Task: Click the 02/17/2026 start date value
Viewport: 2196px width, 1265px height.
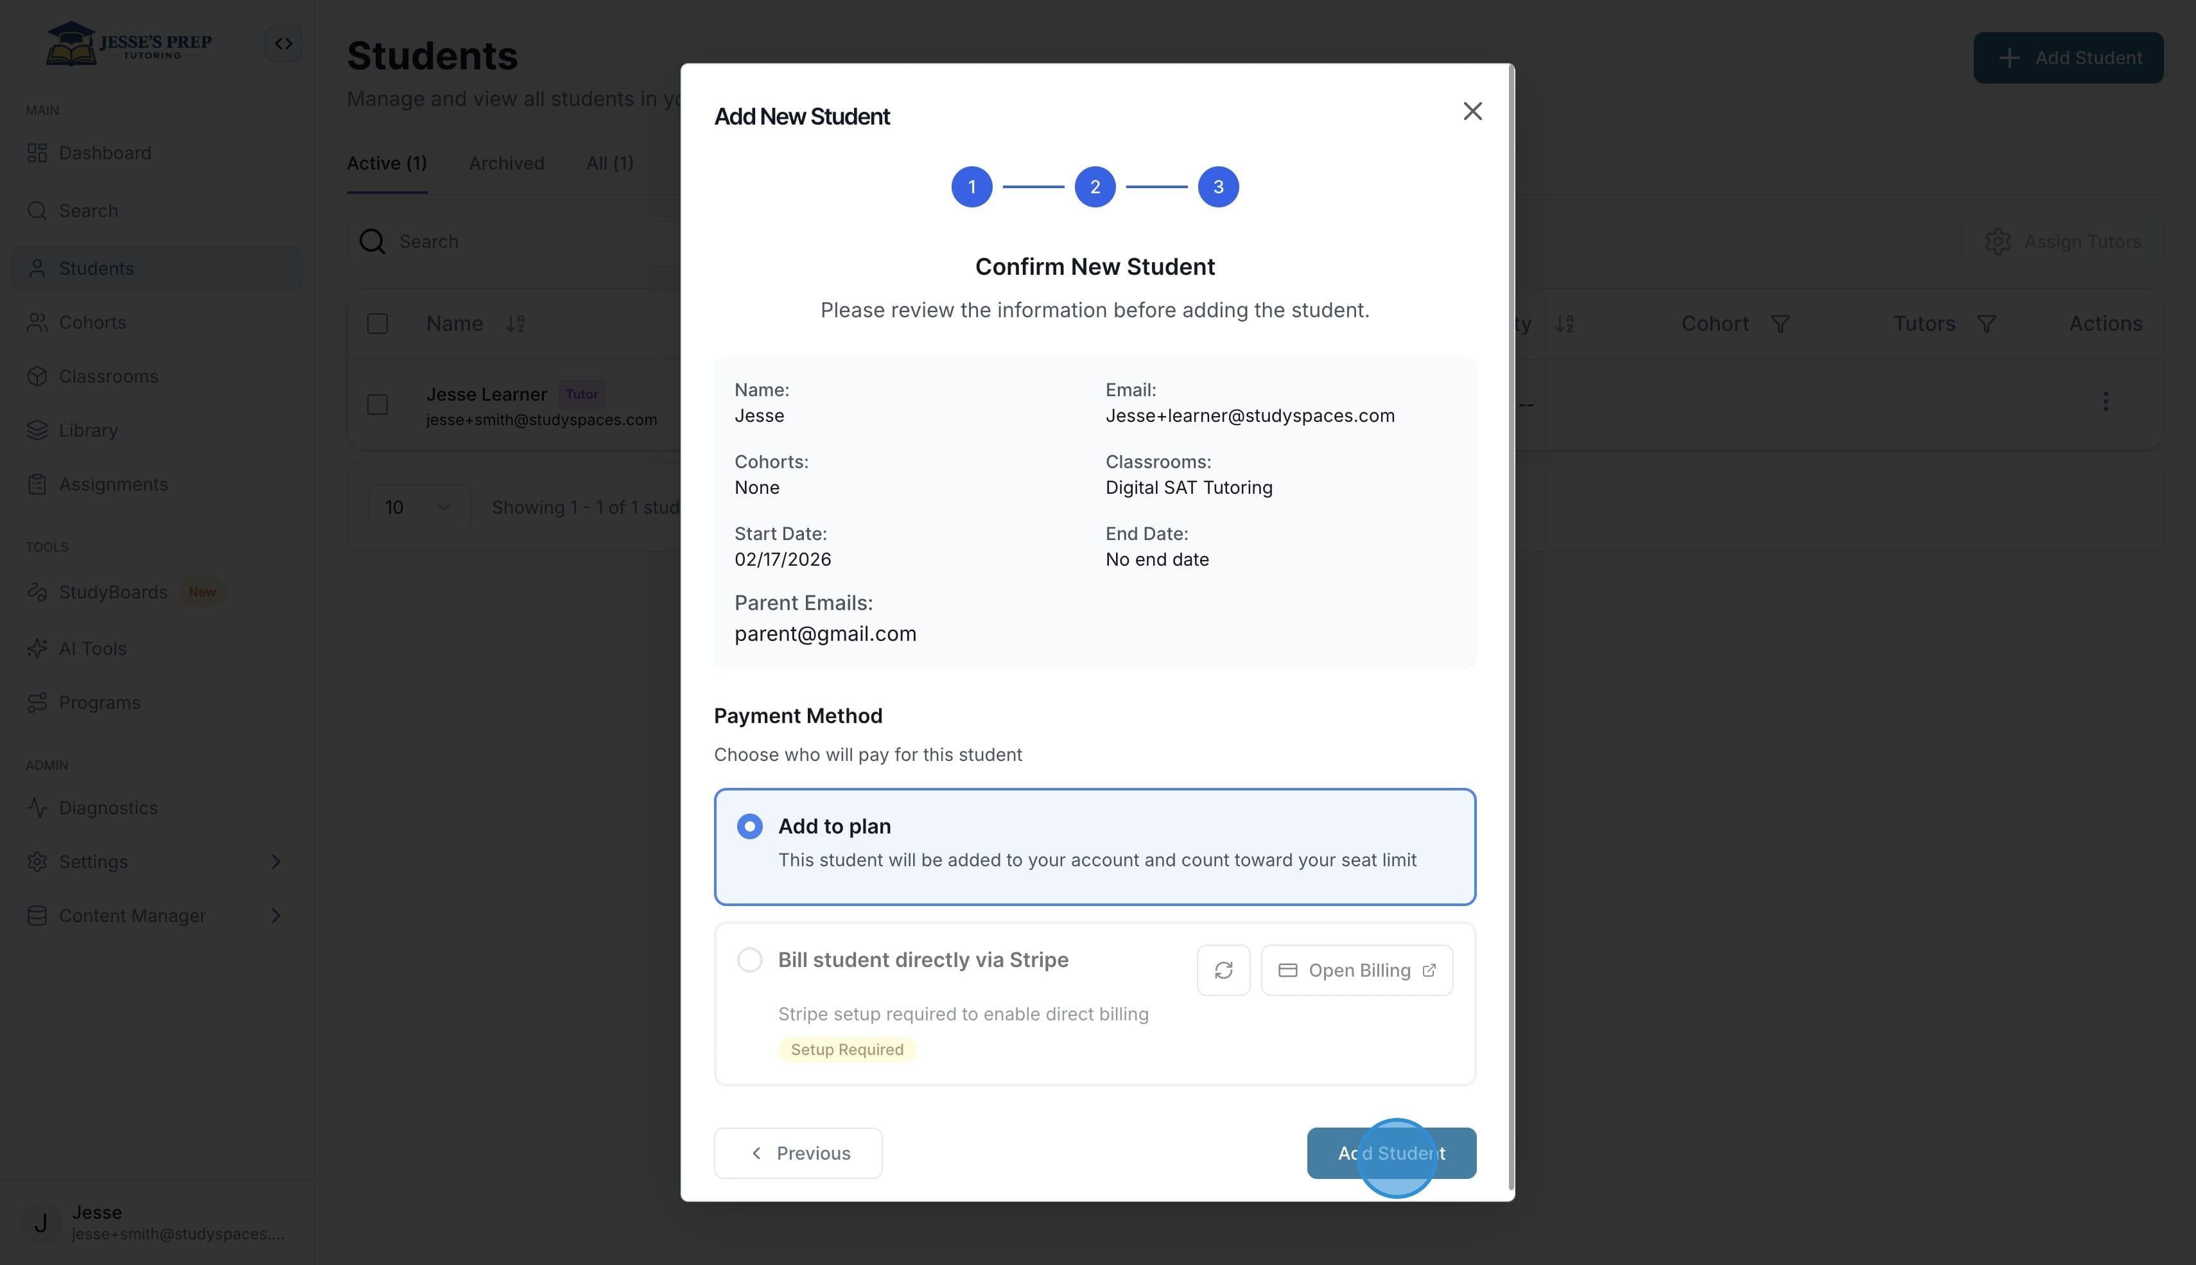Action: (x=783, y=559)
